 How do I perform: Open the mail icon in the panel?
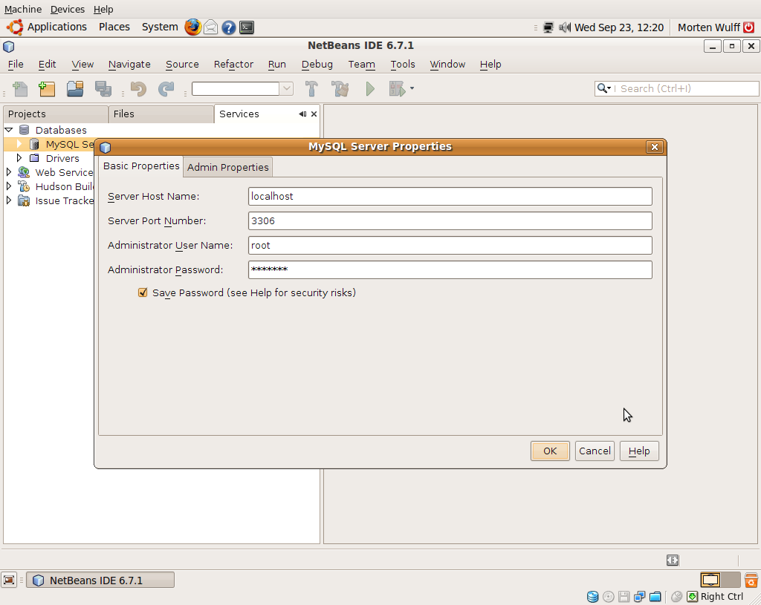point(210,27)
